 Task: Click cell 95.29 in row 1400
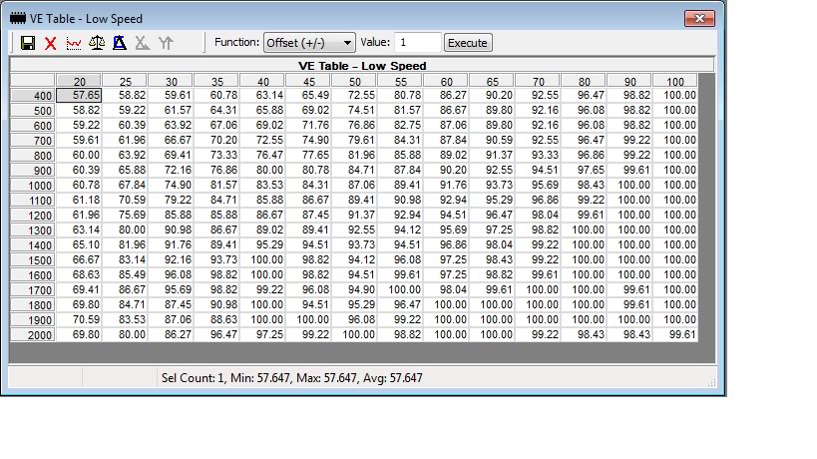[262, 244]
